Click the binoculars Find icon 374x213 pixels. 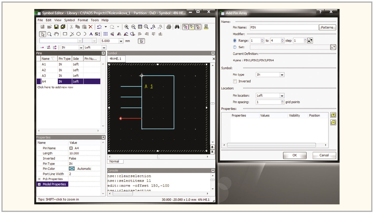177,27
